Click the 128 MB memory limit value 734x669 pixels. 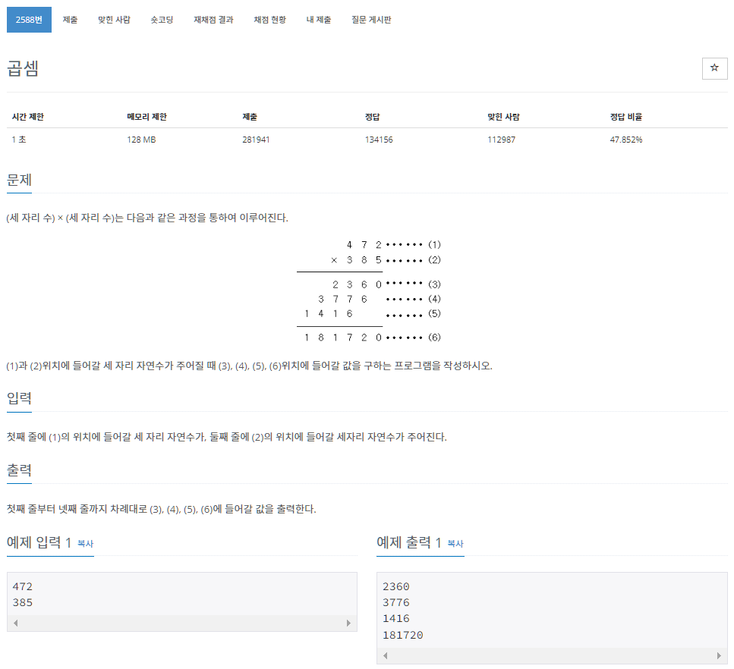pyautogui.click(x=141, y=140)
